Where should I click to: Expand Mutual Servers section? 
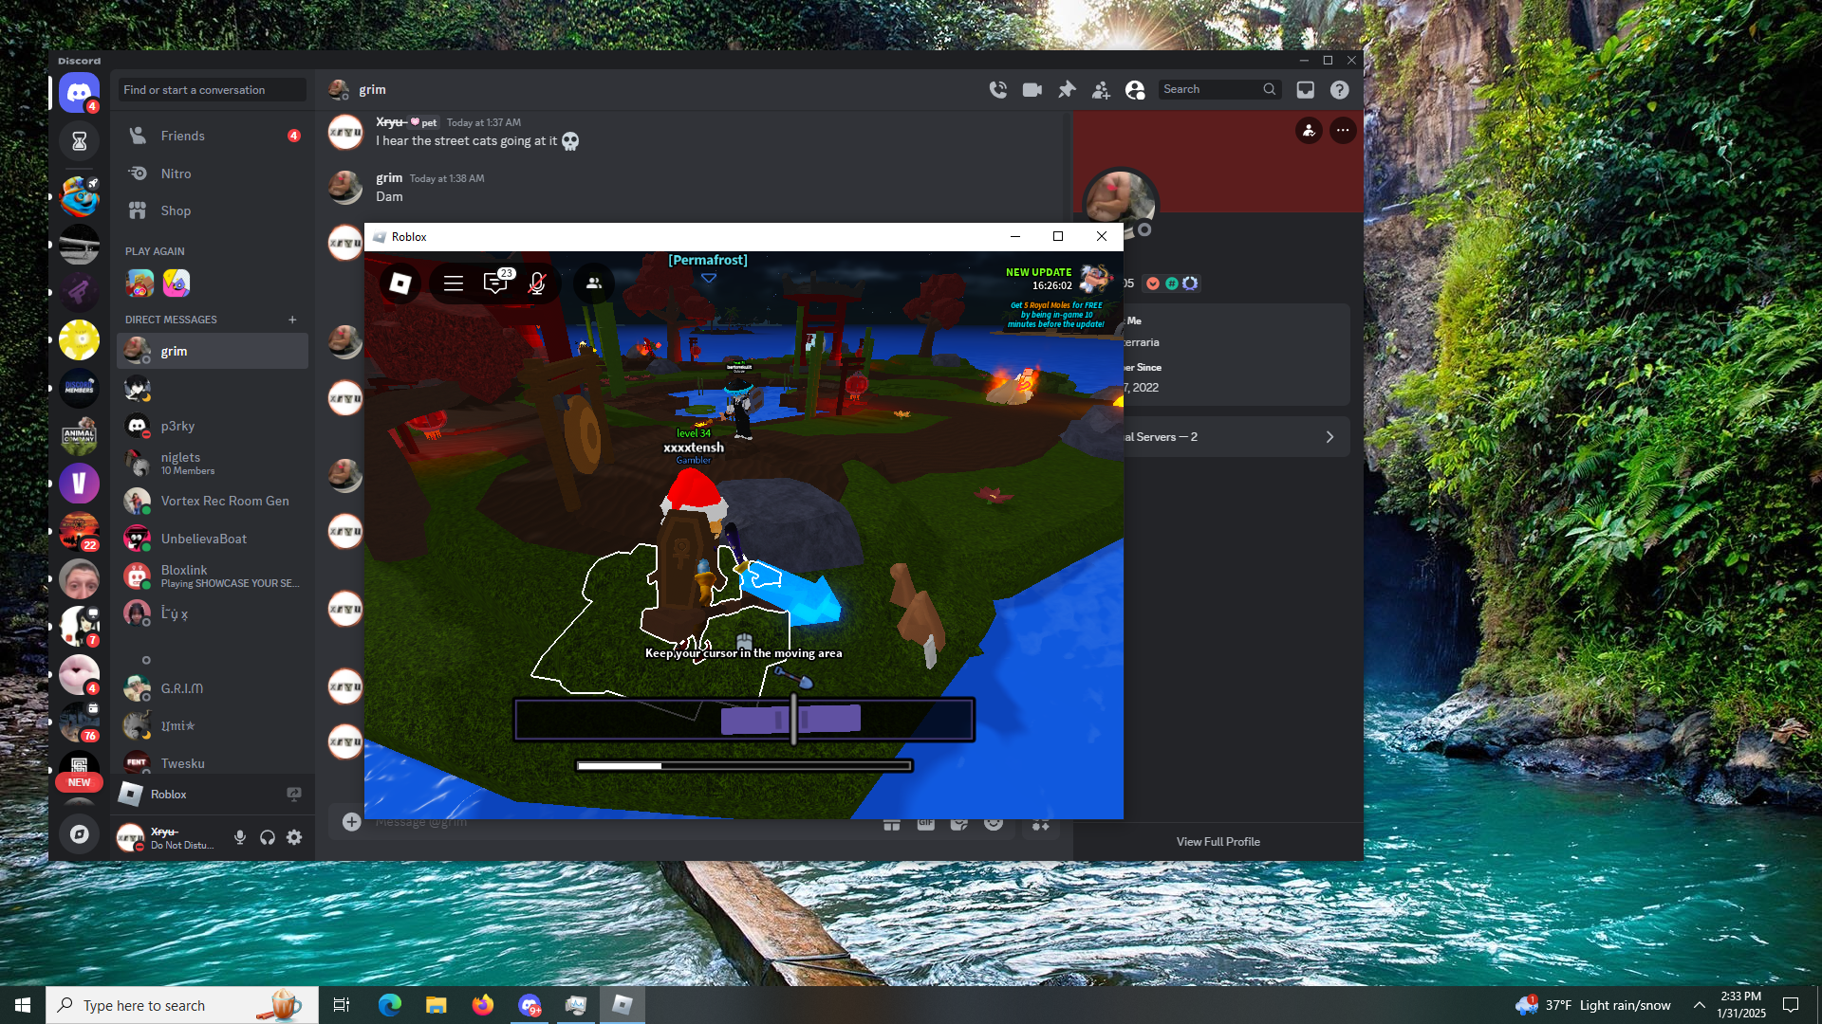(1234, 437)
